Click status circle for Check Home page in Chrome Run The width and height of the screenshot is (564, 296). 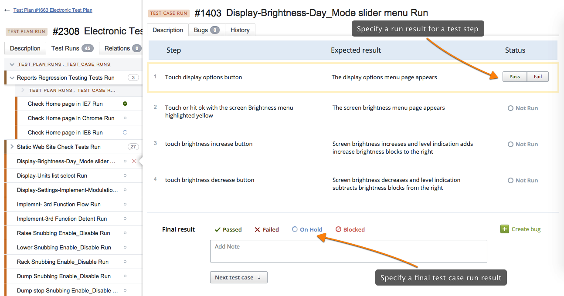coord(125,118)
